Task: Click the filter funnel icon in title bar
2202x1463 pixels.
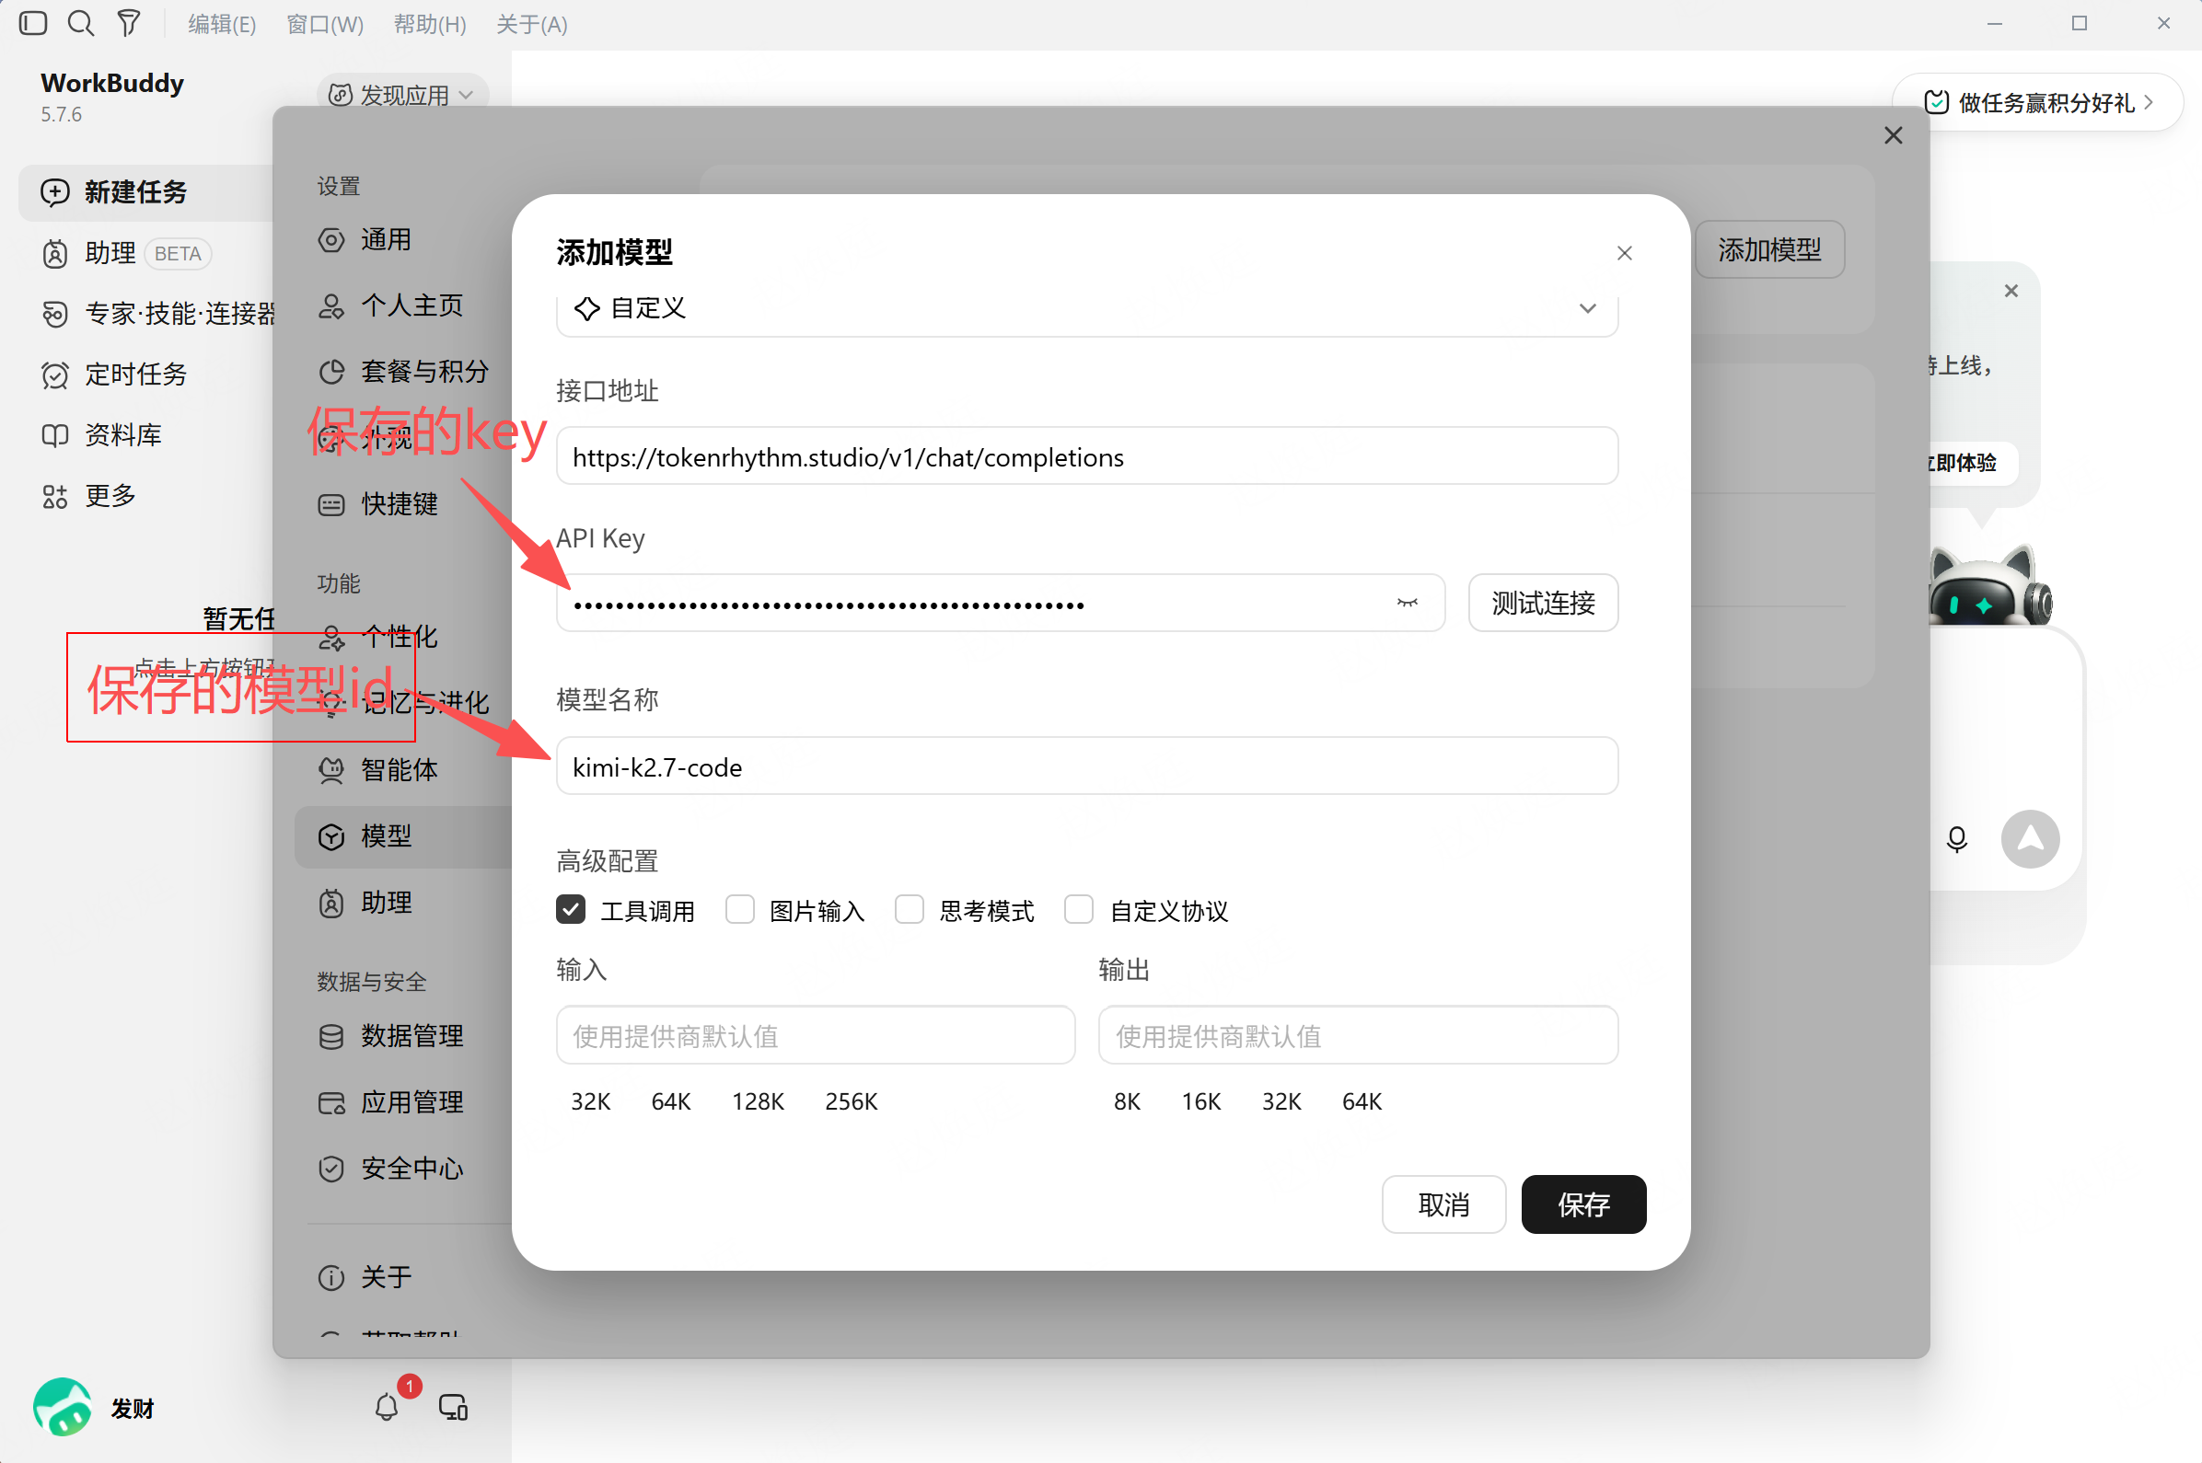Action: 129,23
